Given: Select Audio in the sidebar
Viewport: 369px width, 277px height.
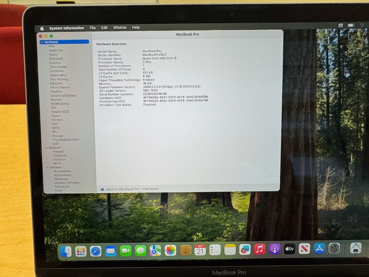Looking at the screenshot, I should click(x=53, y=54).
